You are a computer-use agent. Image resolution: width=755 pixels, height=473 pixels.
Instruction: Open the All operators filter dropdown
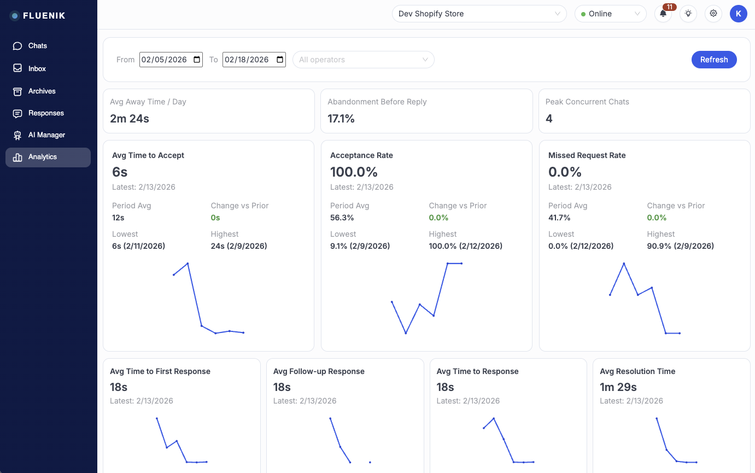[363, 60]
